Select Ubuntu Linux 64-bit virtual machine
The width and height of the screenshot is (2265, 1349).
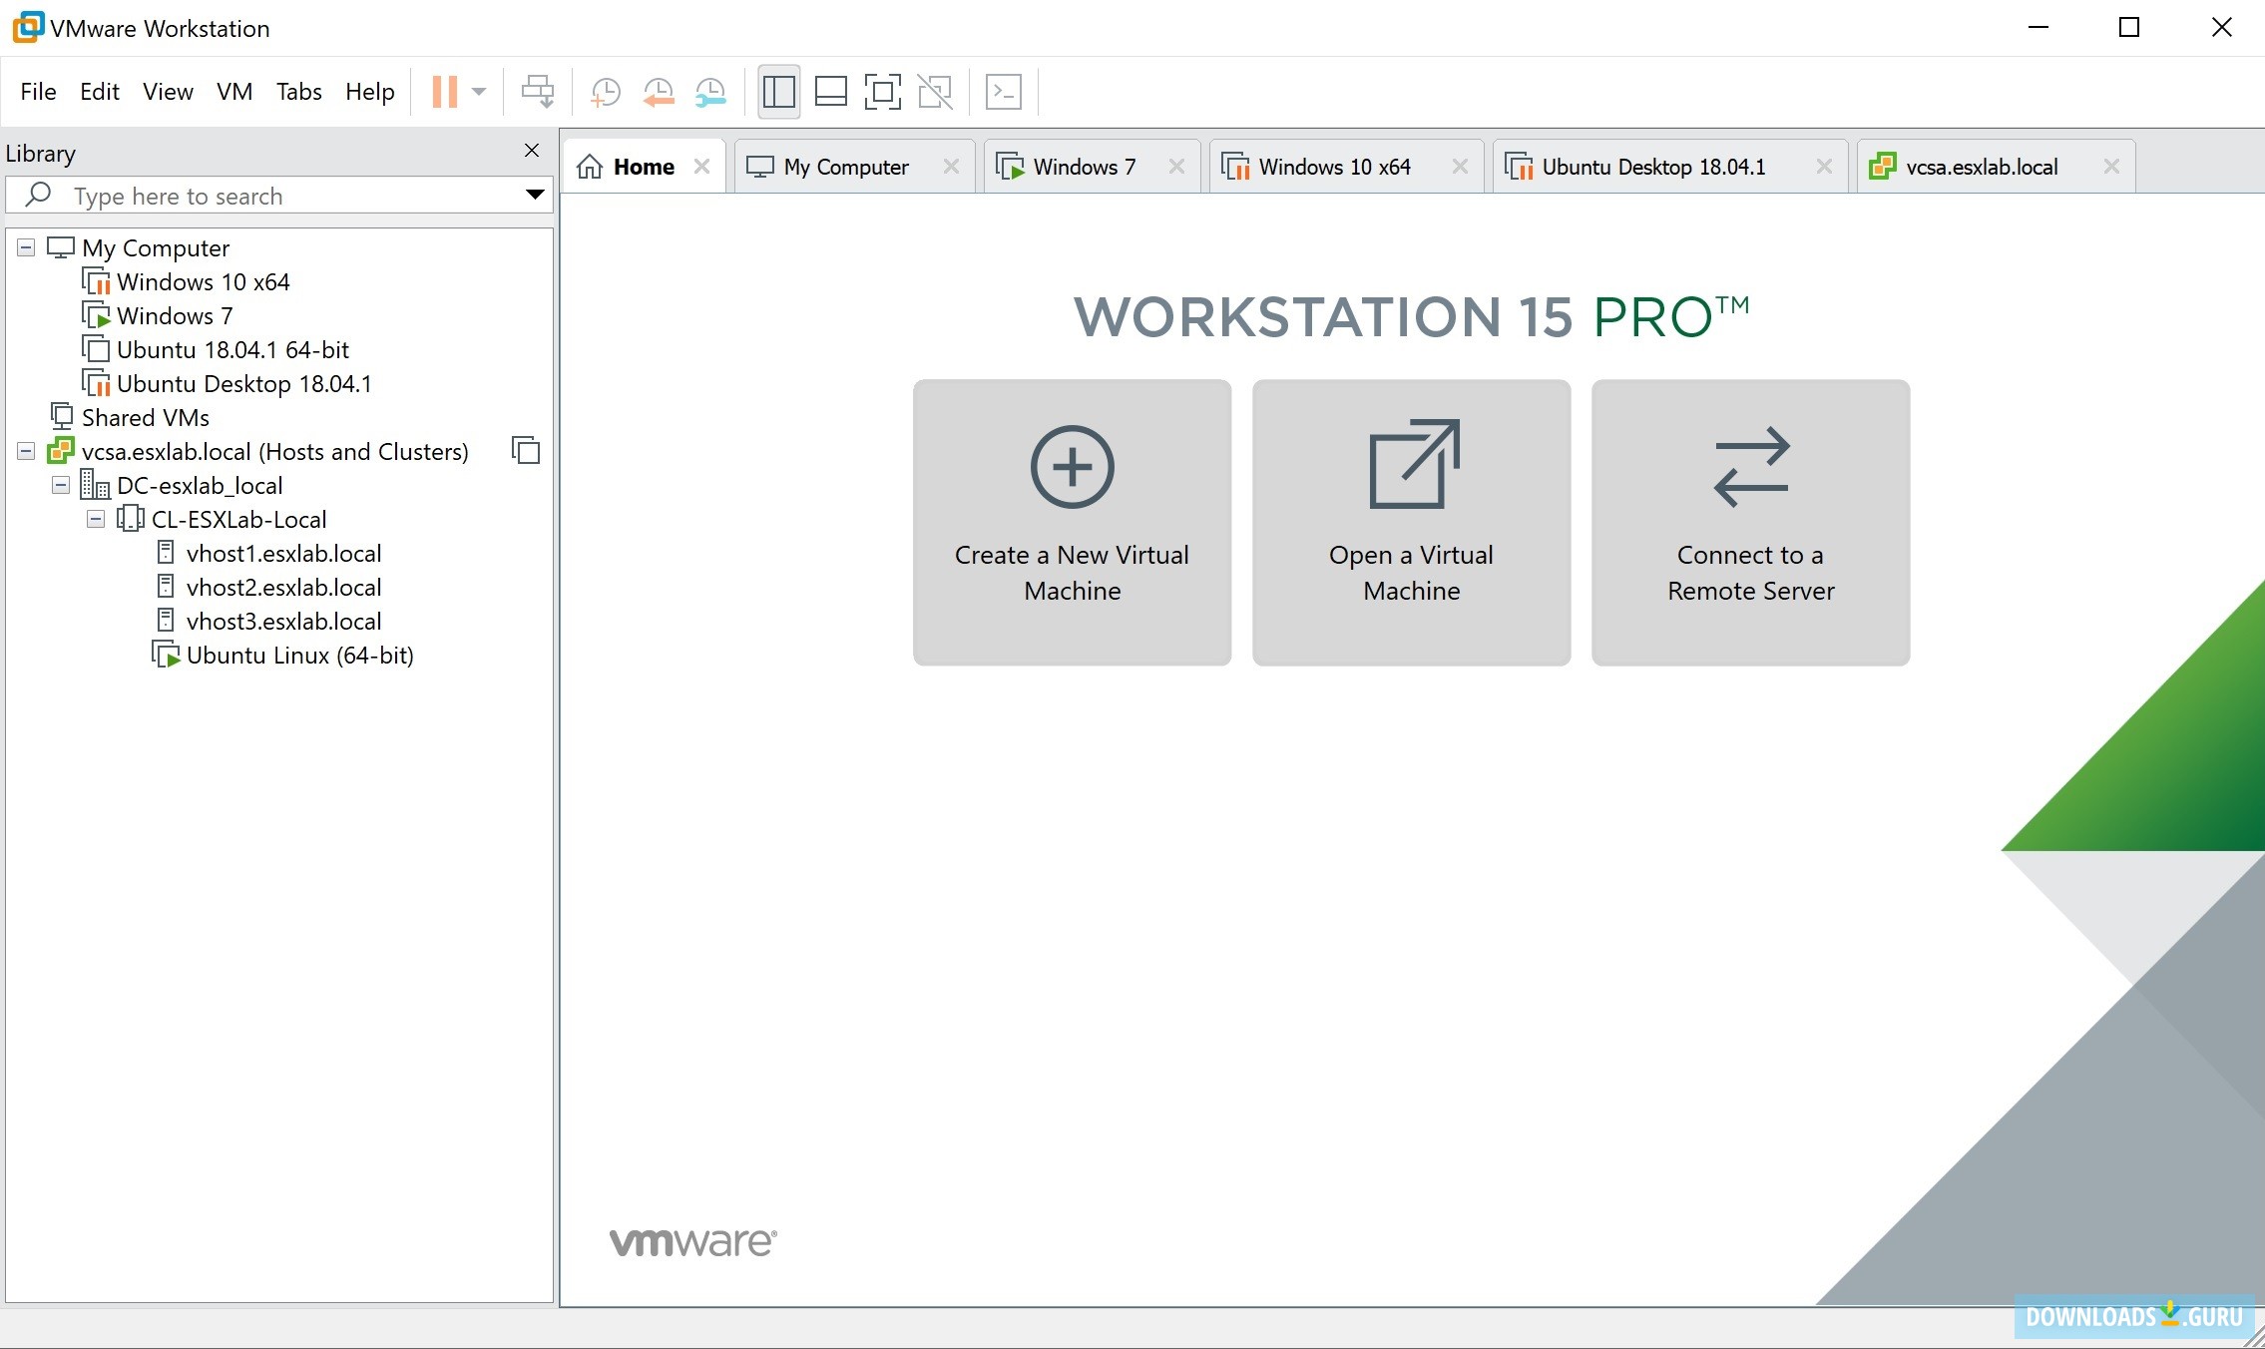(300, 656)
